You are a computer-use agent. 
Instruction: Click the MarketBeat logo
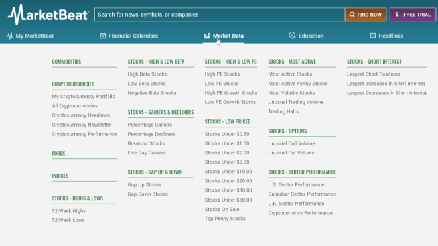point(48,15)
